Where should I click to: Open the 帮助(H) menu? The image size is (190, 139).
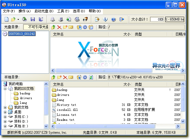click(x=95, y=11)
